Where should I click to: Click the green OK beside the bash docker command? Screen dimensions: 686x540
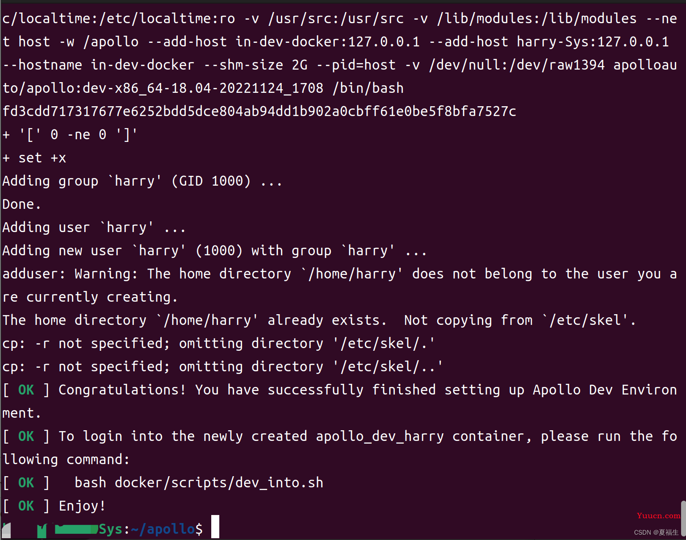point(26,482)
